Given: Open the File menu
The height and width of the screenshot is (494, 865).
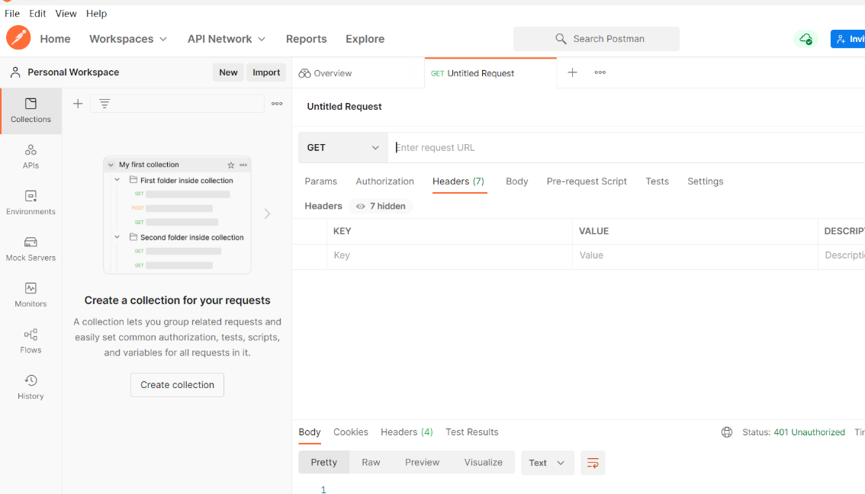Looking at the screenshot, I should click(x=12, y=13).
